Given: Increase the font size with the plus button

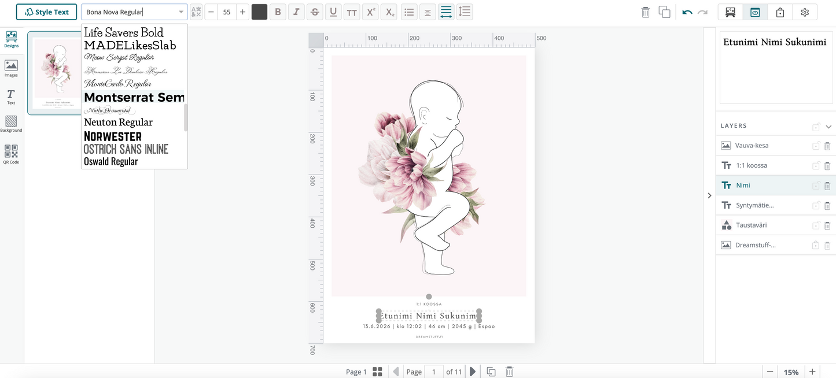Looking at the screenshot, I should [x=242, y=12].
